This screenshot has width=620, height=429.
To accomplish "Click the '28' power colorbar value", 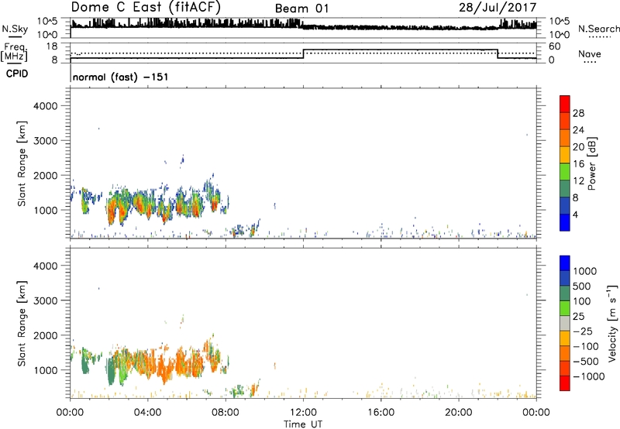I will coord(578,113).
